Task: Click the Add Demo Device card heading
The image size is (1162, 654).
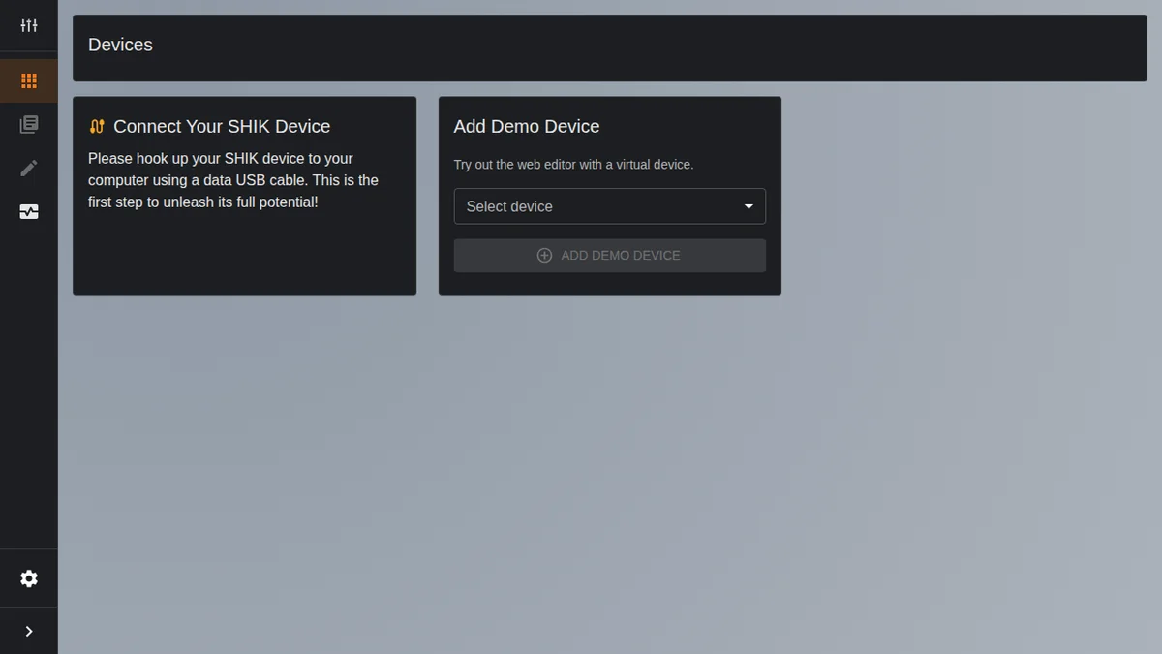Action: 527,127
